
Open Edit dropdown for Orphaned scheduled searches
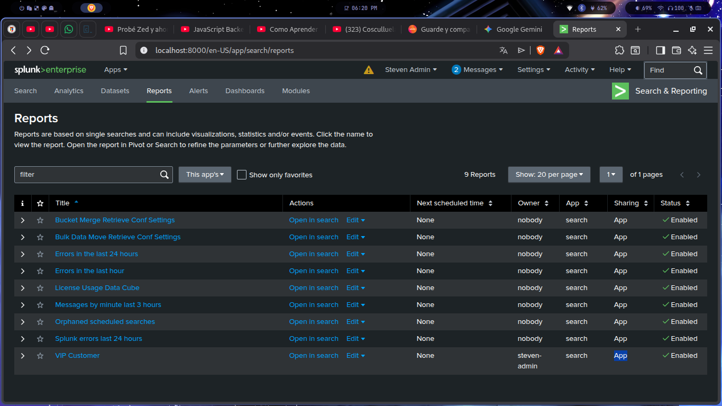click(355, 322)
